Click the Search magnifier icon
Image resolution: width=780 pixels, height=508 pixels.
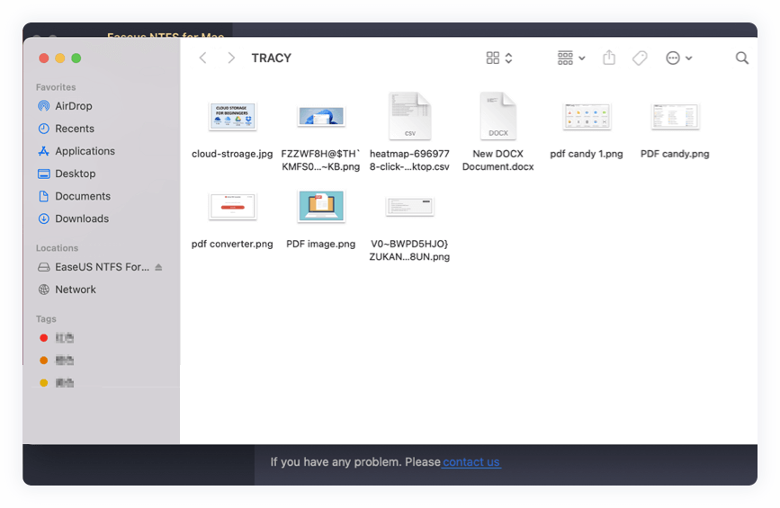coord(741,58)
